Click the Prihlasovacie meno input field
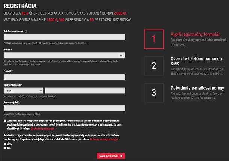The height and width of the screenshot is (161, 229). [x=64, y=37]
